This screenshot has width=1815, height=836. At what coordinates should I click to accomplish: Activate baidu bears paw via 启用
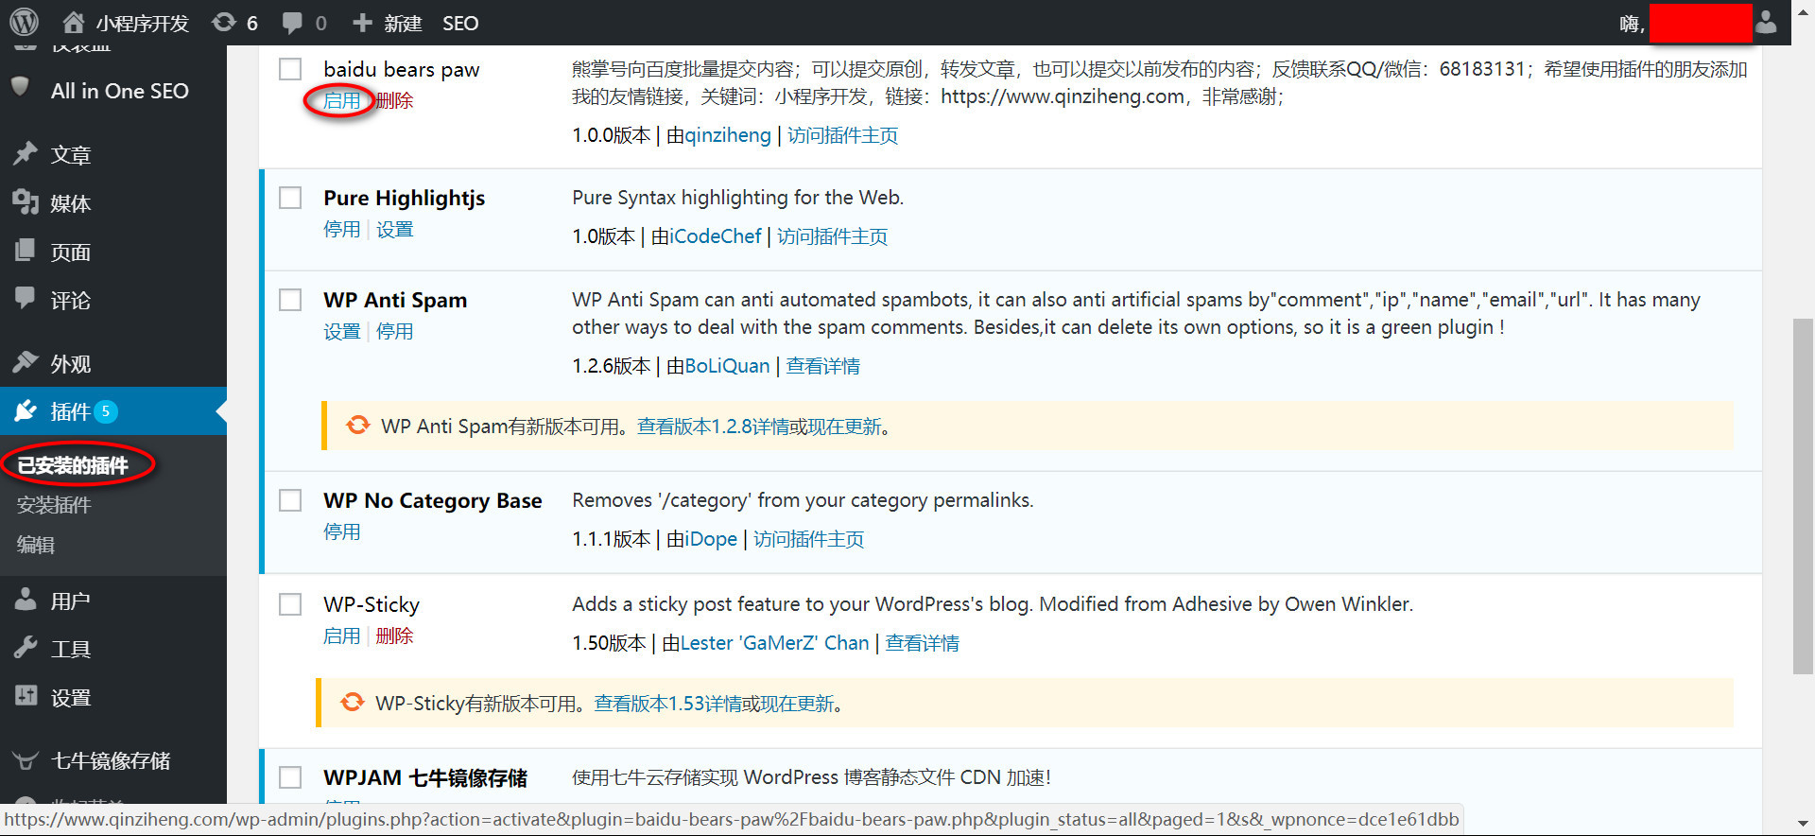click(x=341, y=100)
